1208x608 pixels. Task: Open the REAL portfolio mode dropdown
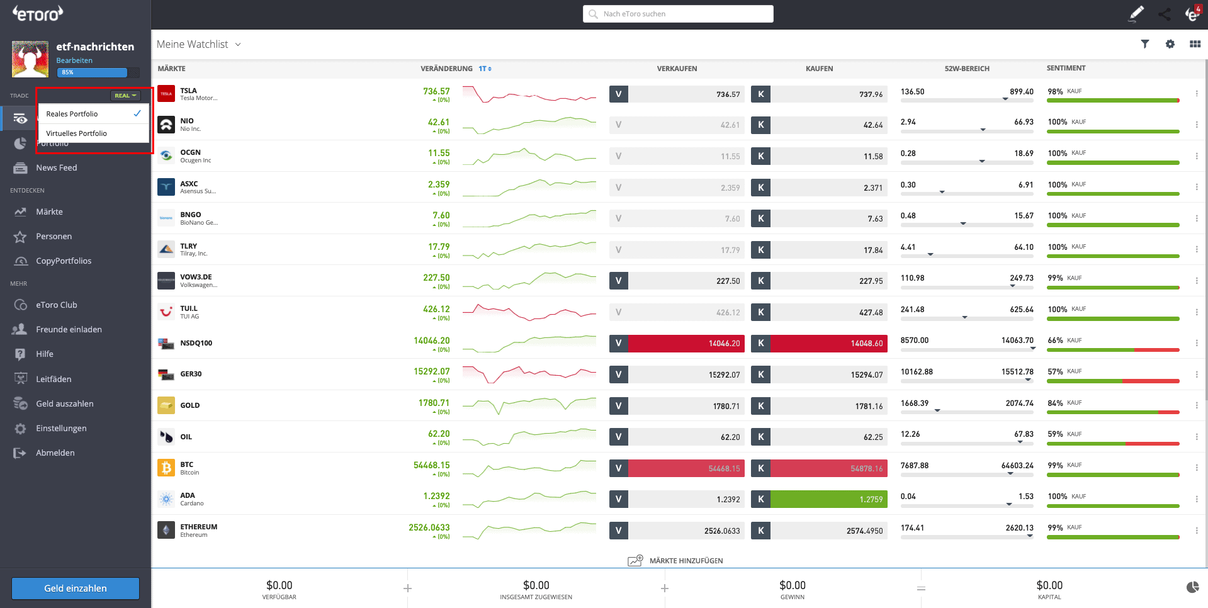(x=125, y=96)
